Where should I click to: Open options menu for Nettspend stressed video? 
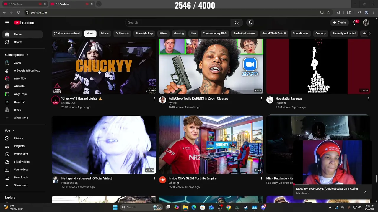(154, 179)
